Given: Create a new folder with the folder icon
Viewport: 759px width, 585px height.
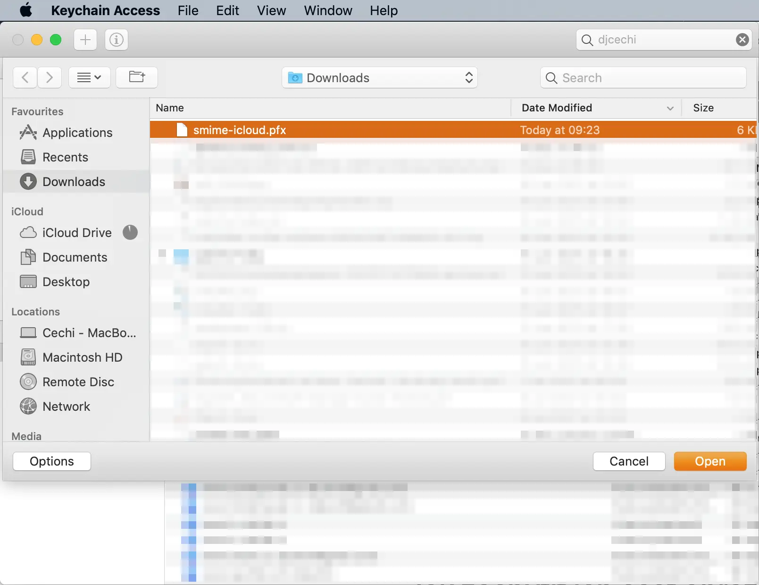Looking at the screenshot, I should pos(137,77).
